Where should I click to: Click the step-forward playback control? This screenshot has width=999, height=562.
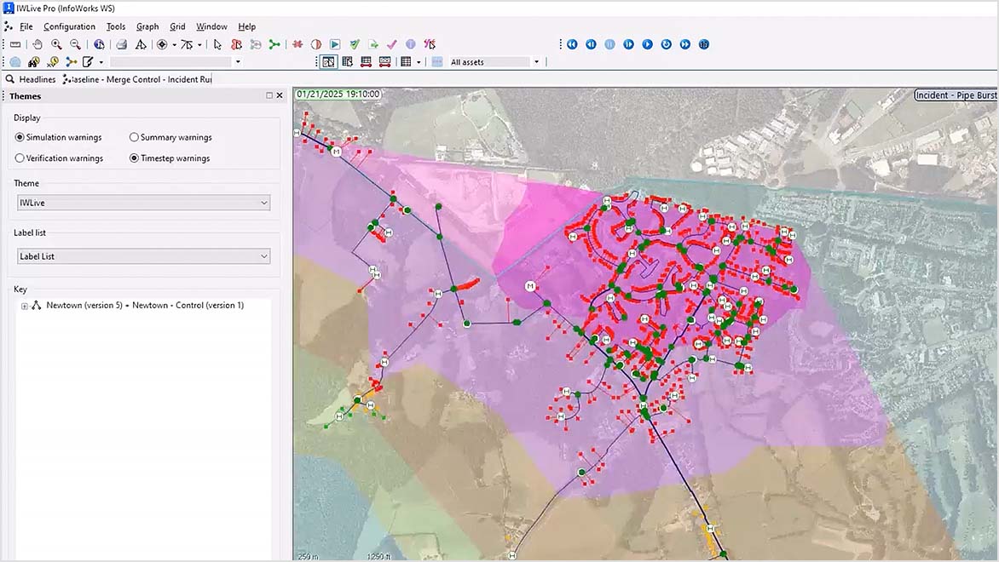click(x=628, y=43)
